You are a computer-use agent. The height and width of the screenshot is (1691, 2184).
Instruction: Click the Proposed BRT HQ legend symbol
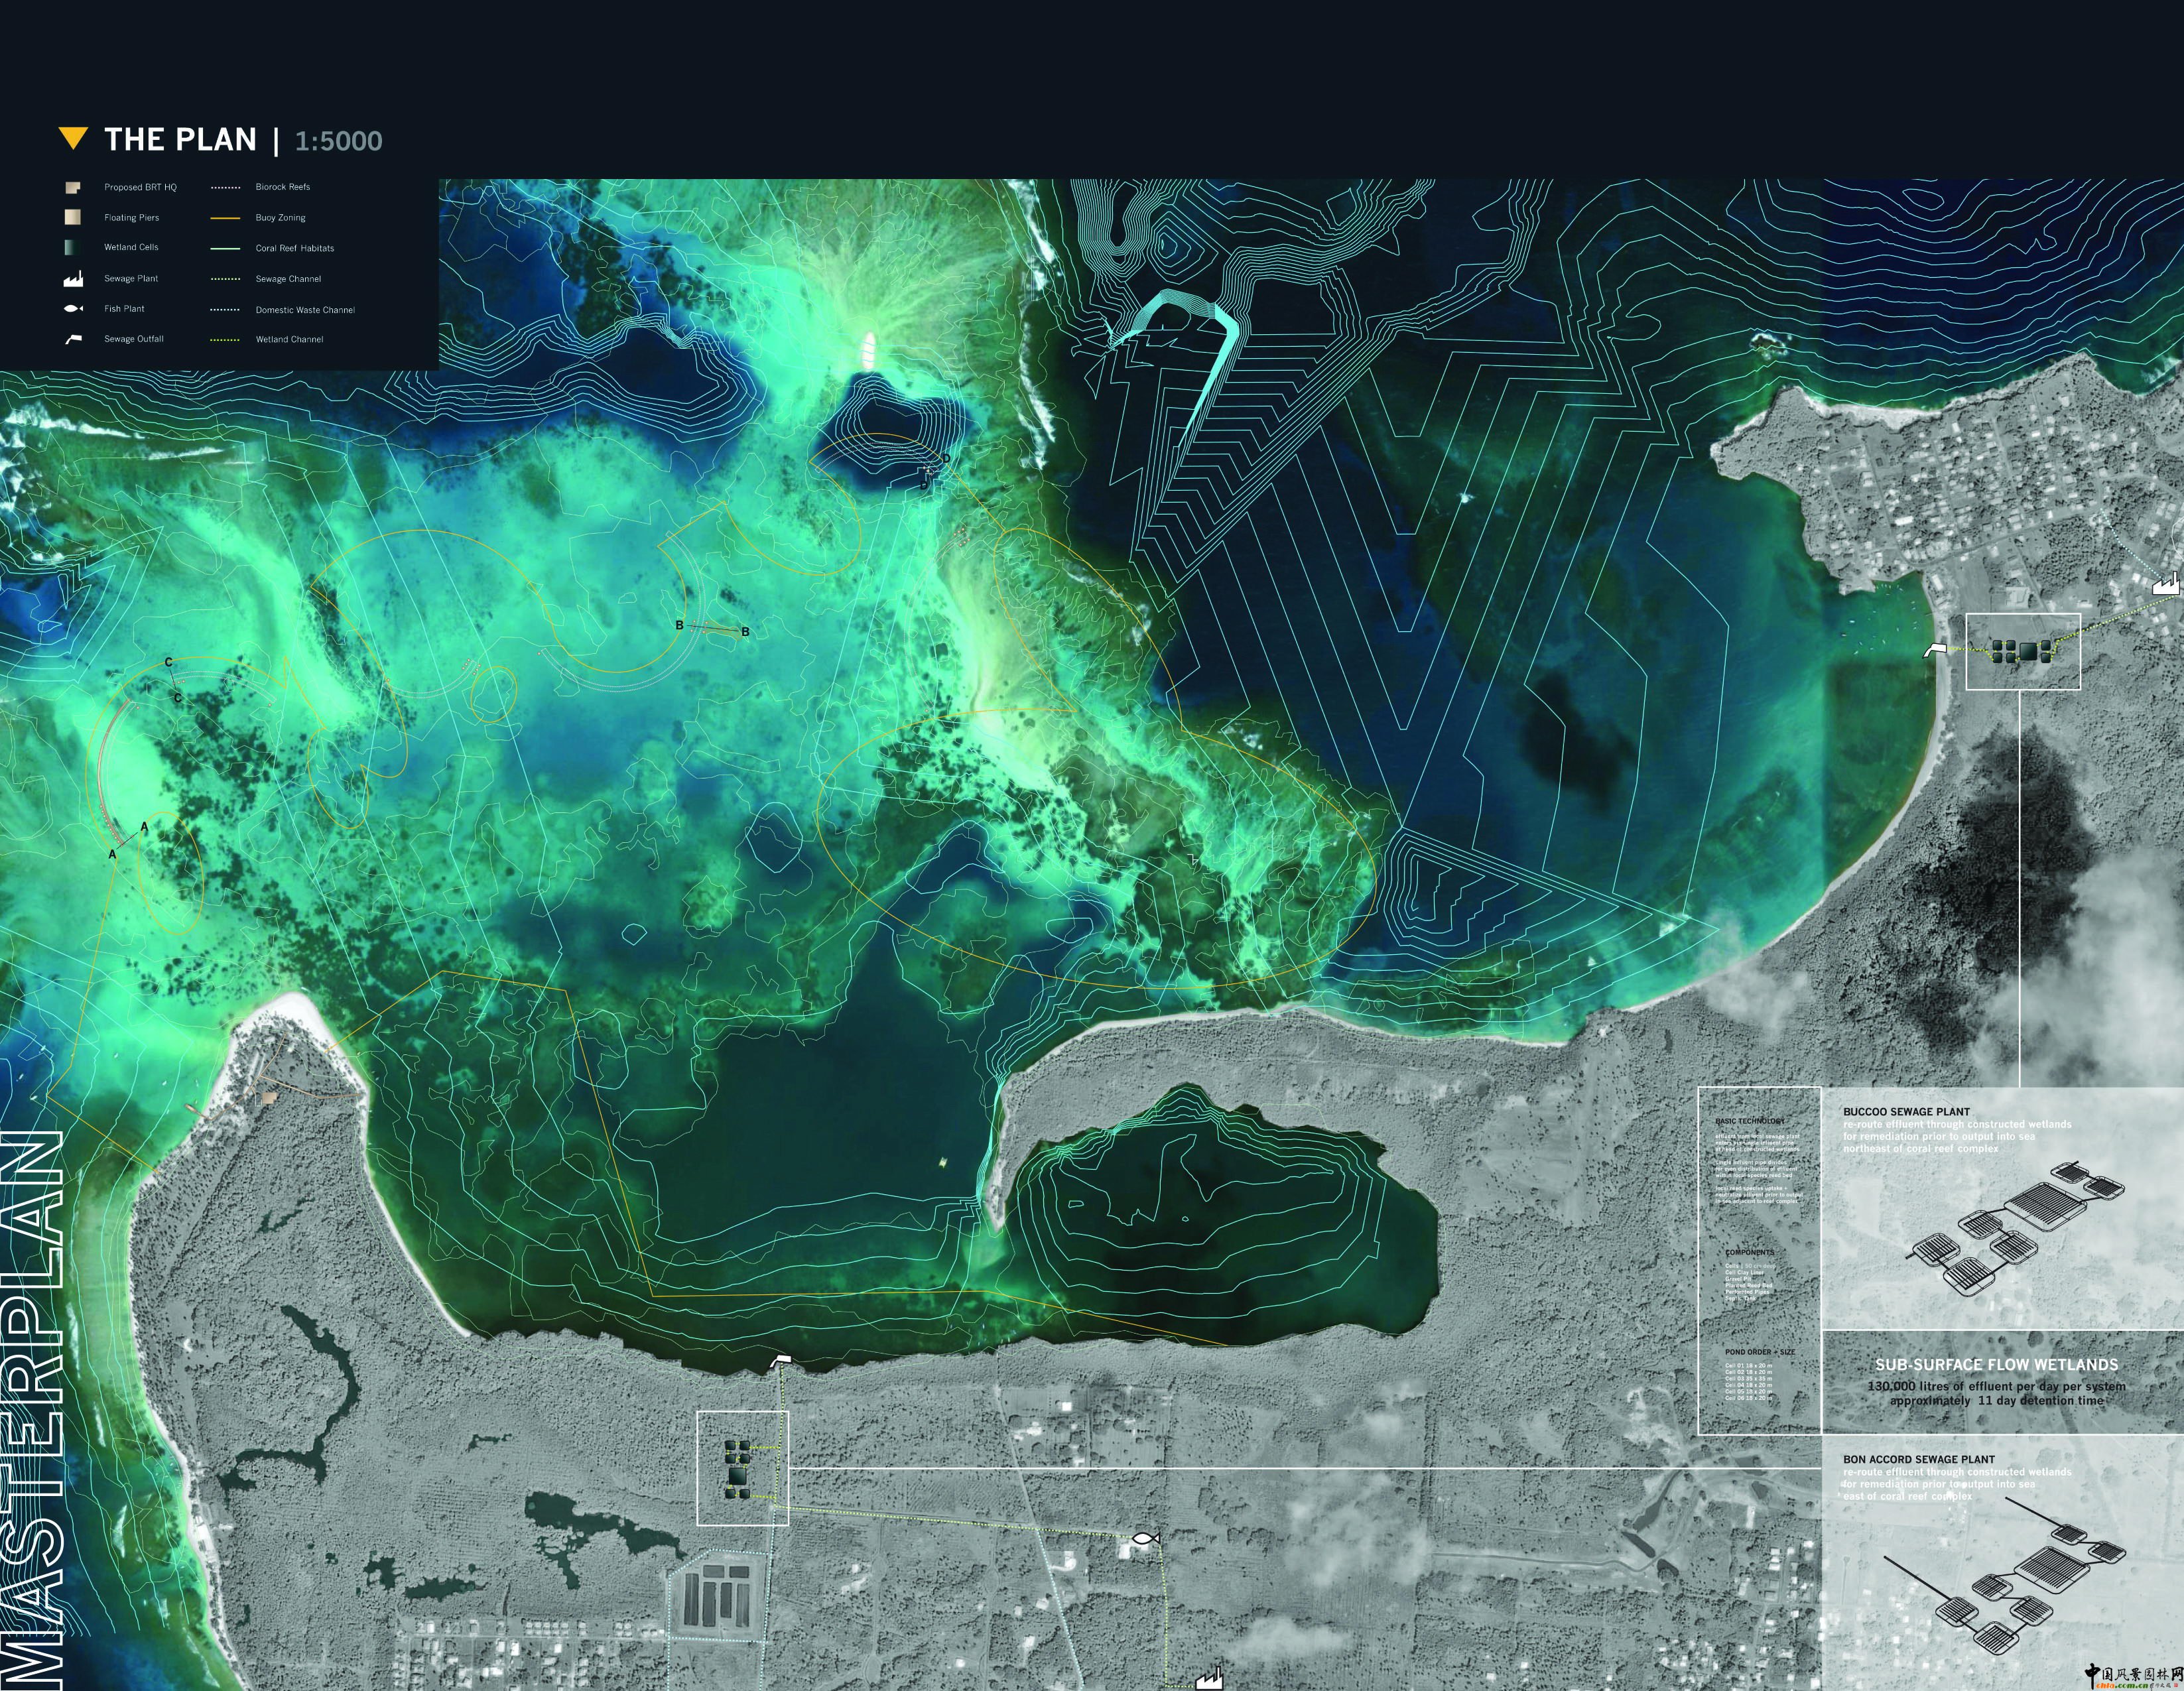[x=73, y=187]
